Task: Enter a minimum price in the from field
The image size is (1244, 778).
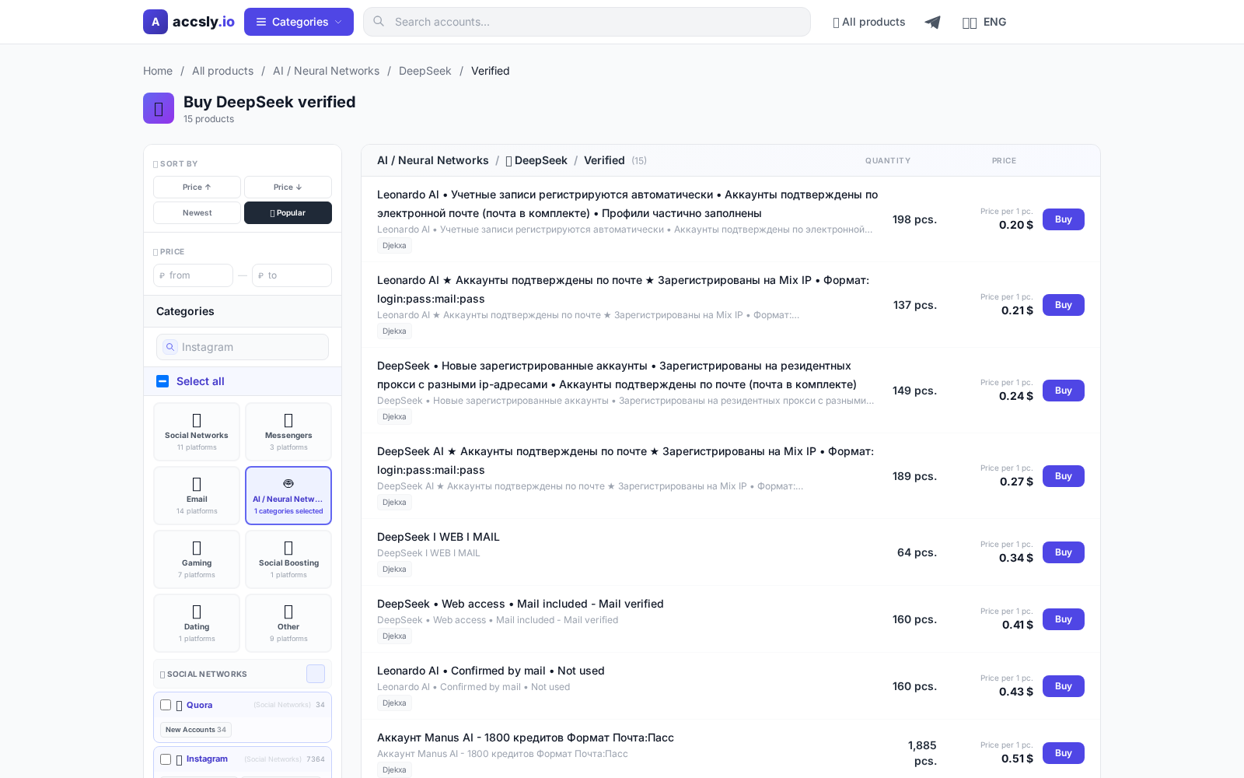Action: click(x=193, y=275)
